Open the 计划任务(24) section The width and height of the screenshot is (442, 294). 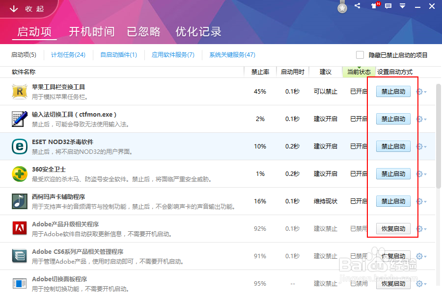coord(68,55)
